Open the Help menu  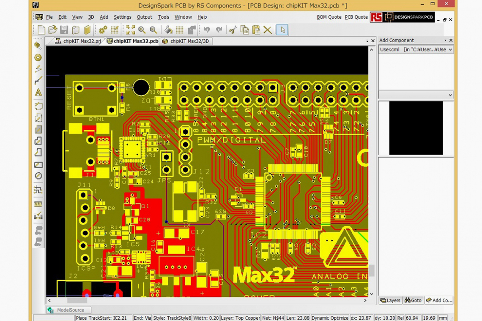pyautogui.click(x=202, y=17)
